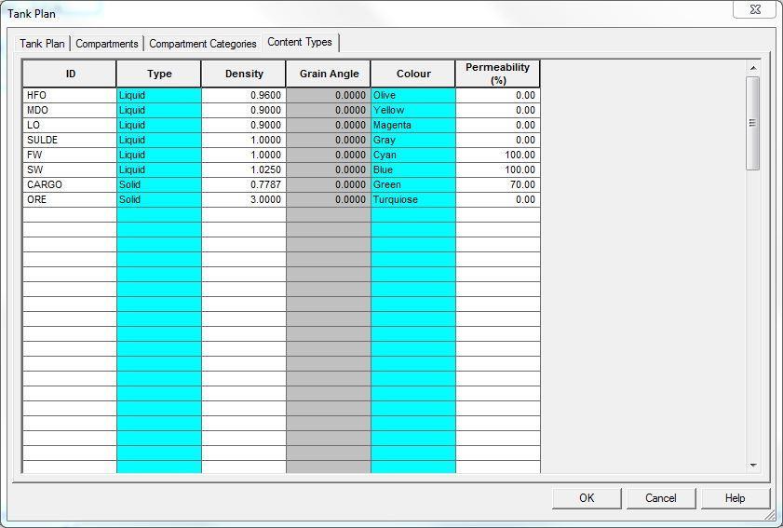Click the vertical scrollbar thumb
This screenshot has height=528, width=783.
(753, 123)
